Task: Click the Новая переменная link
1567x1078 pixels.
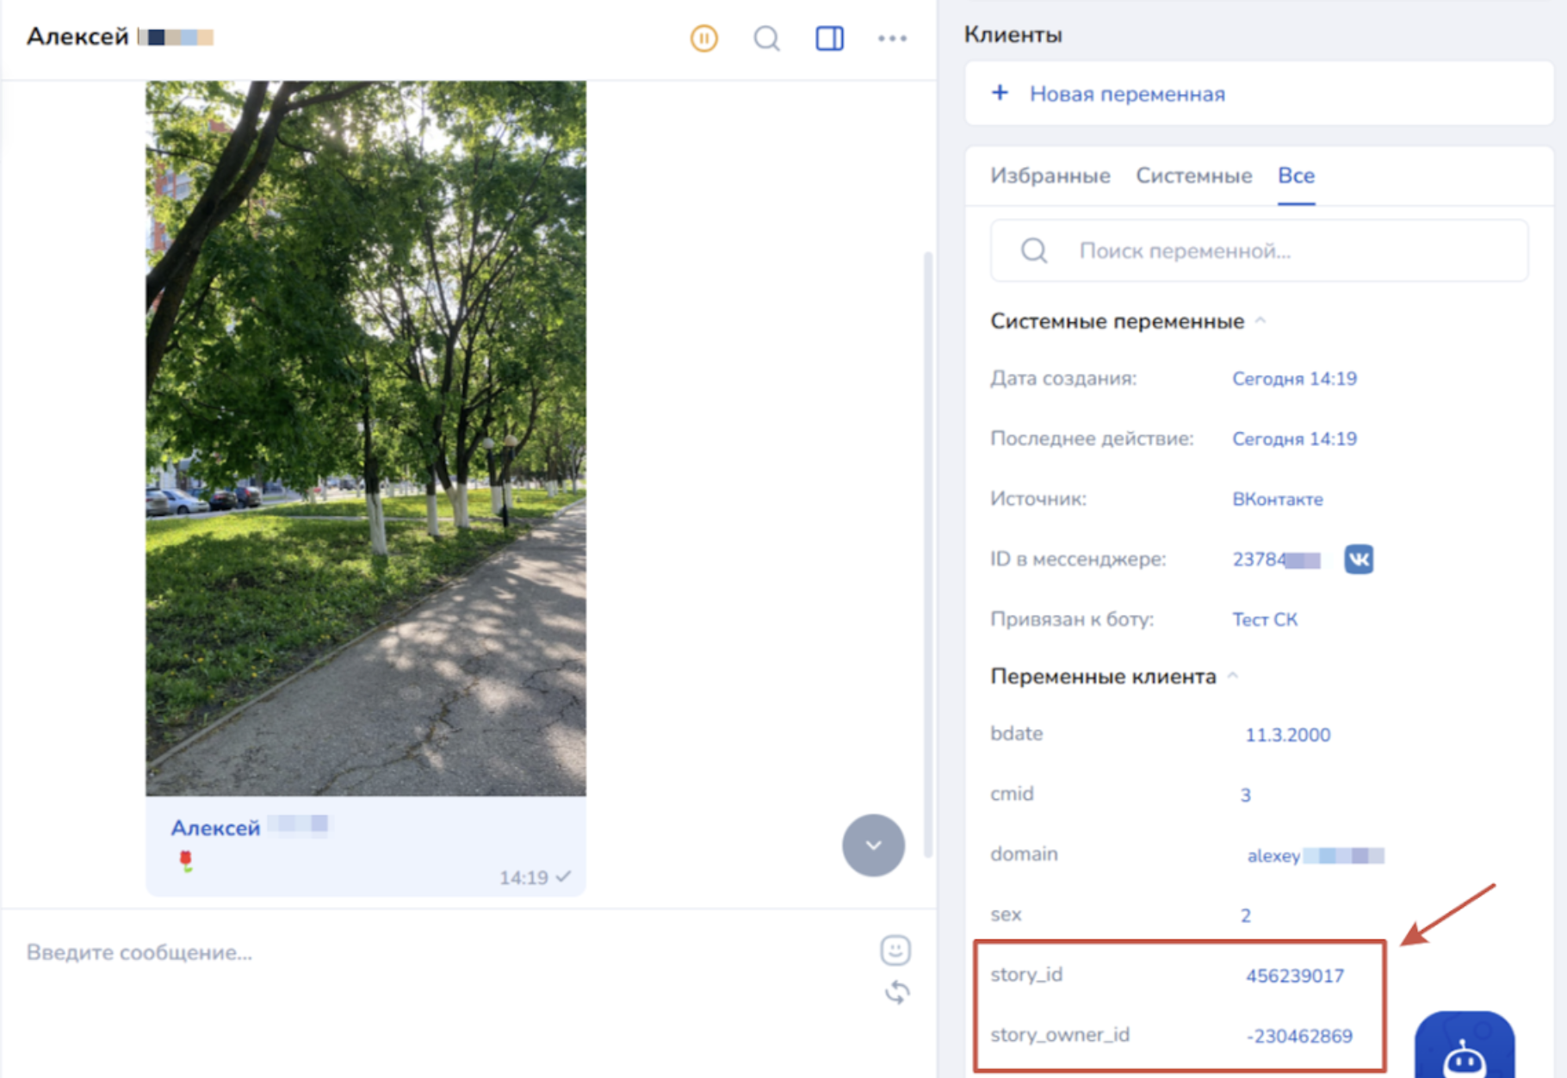Action: (x=1127, y=94)
